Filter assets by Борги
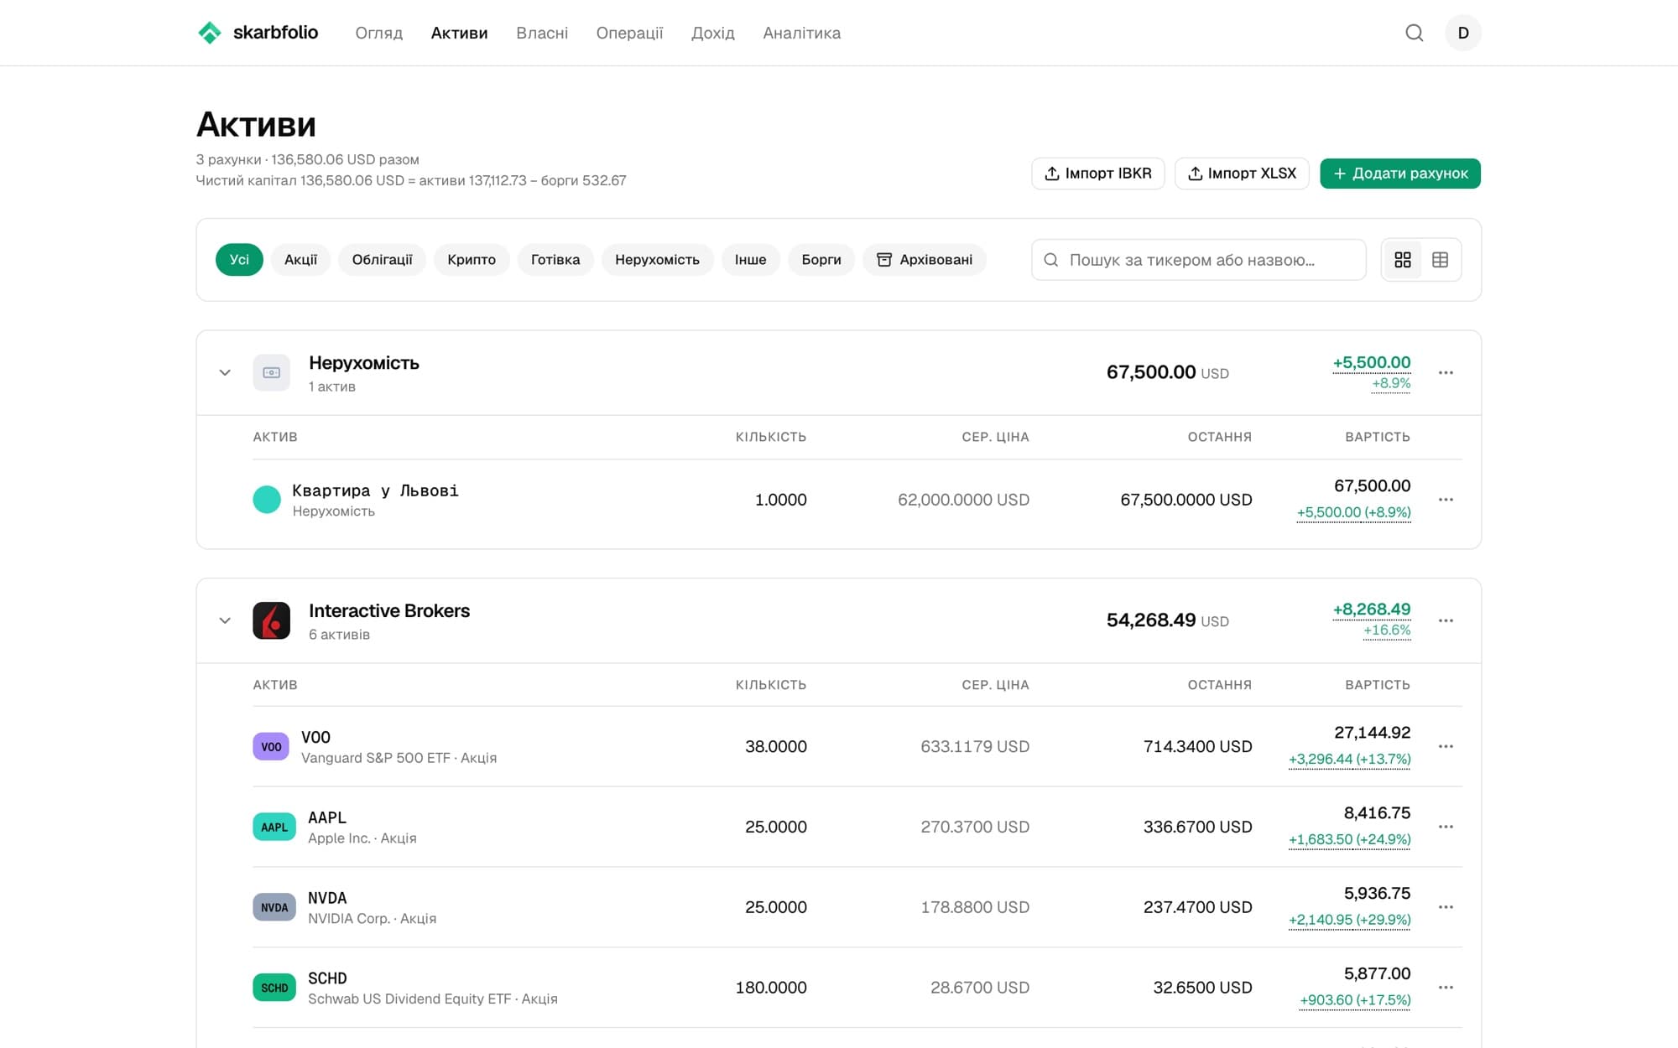This screenshot has width=1678, height=1048. [x=821, y=260]
